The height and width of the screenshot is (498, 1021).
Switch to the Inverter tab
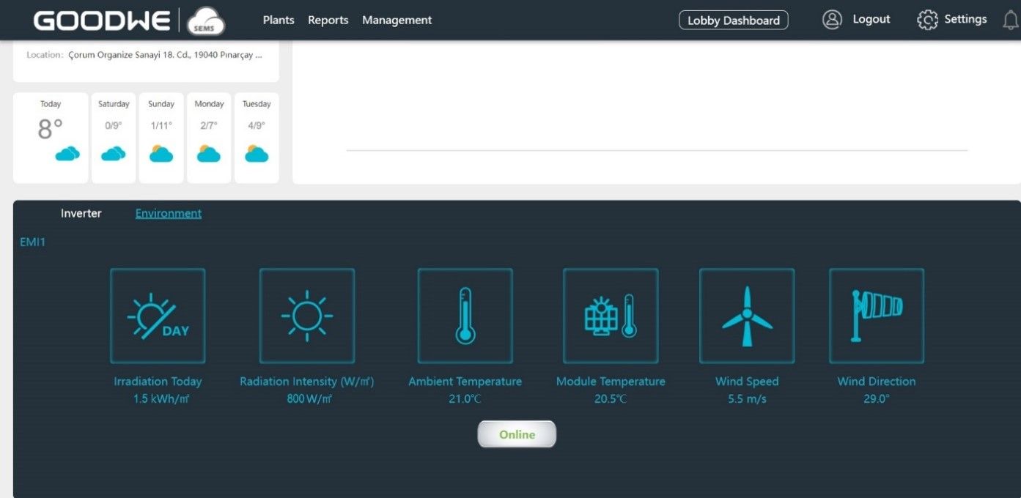click(x=81, y=214)
